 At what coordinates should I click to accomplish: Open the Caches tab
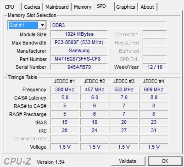pos(32,7)
